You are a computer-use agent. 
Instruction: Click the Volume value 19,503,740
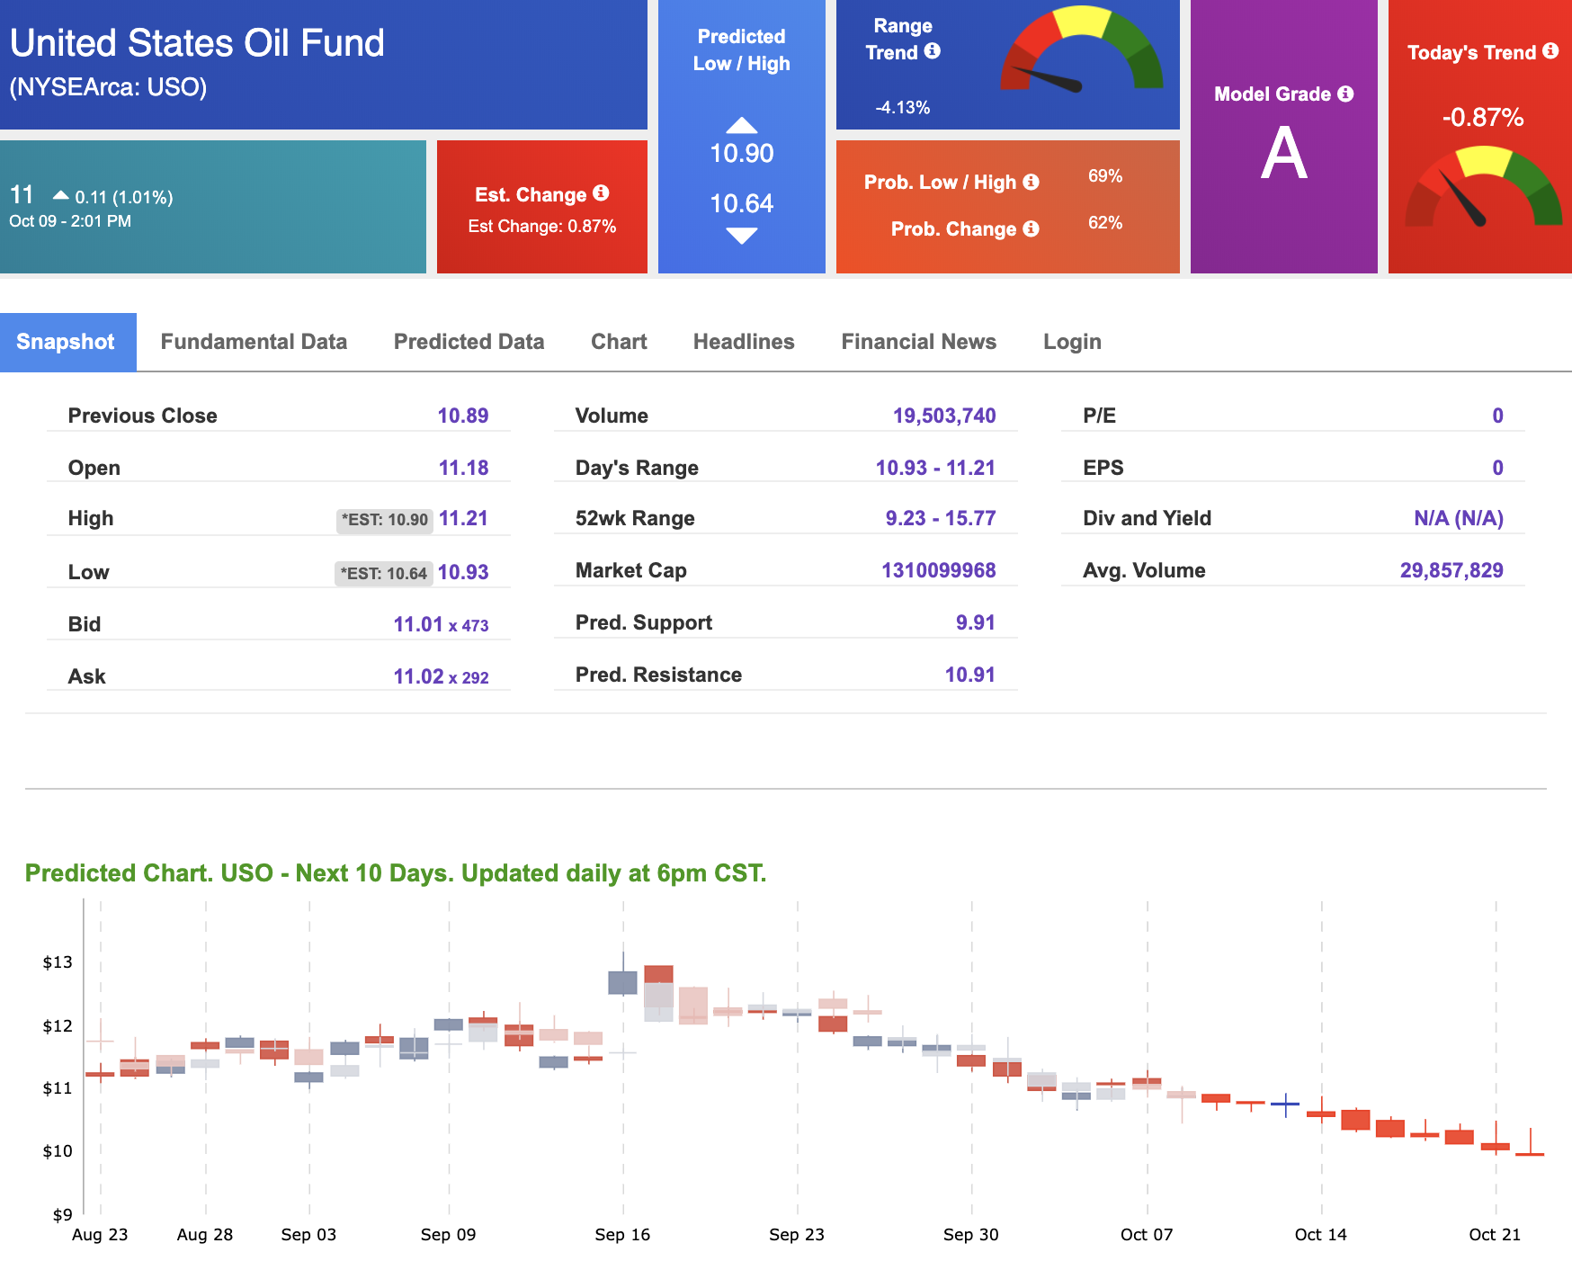tap(944, 416)
